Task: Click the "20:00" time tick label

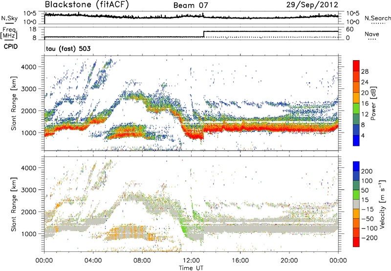Action: click(x=289, y=261)
